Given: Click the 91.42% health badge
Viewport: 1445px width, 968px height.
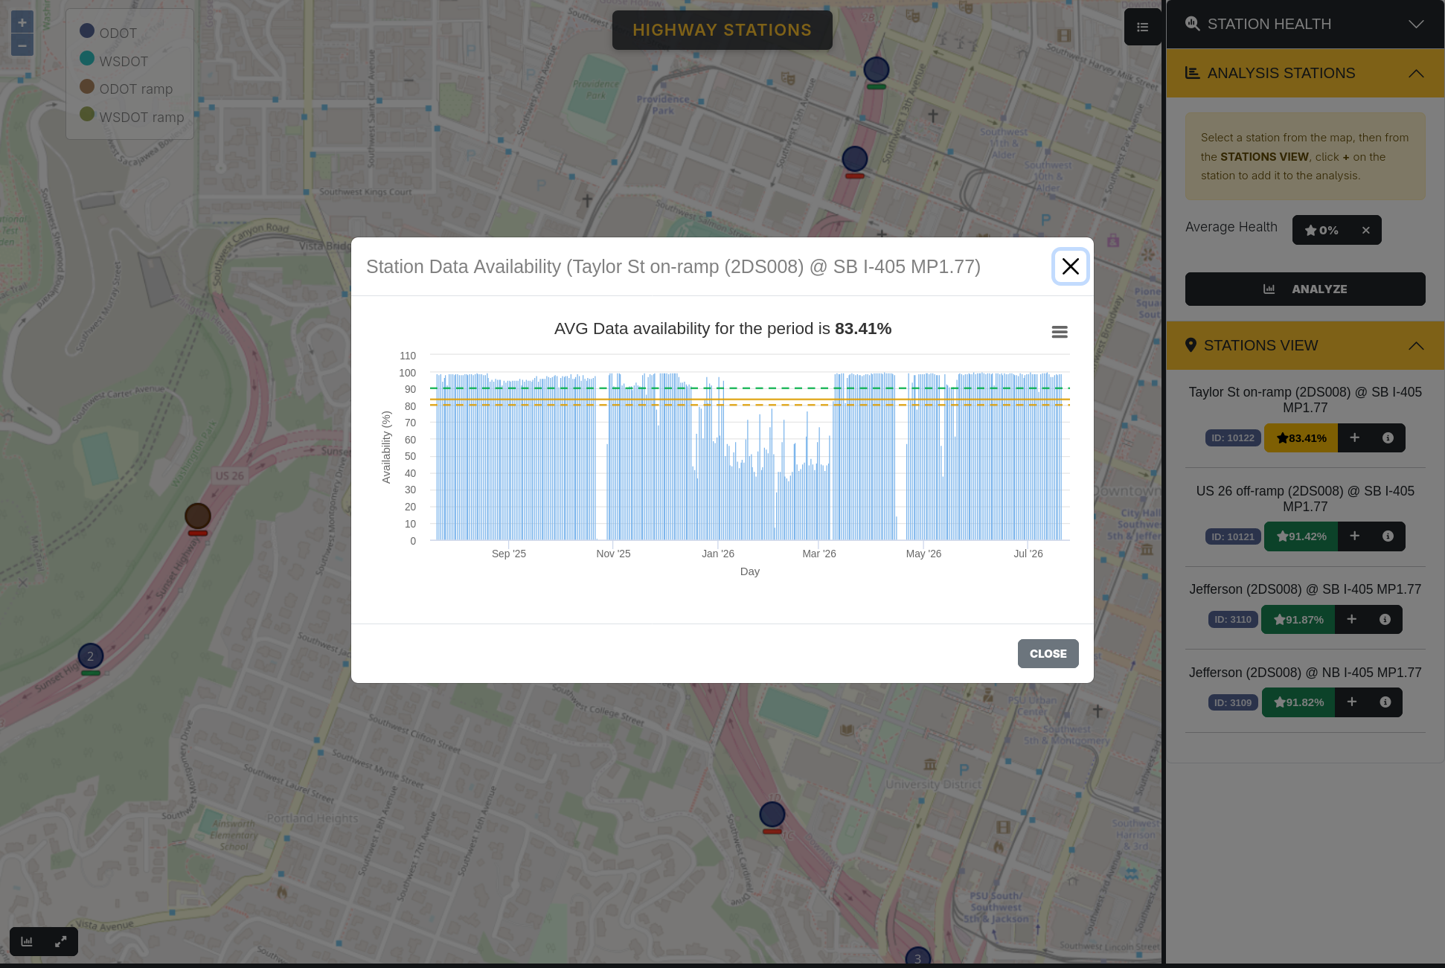Looking at the screenshot, I should 1301,536.
